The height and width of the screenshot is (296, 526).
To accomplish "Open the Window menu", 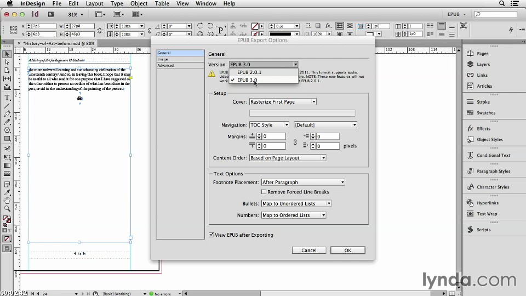I will (205, 3).
